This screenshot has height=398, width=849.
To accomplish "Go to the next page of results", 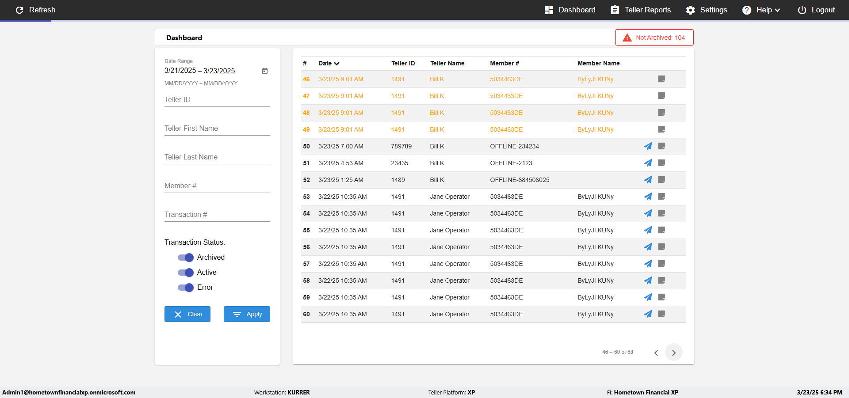I will (673, 353).
